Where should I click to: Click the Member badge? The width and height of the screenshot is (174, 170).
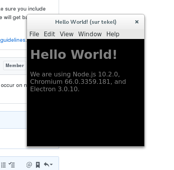(x=14, y=66)
